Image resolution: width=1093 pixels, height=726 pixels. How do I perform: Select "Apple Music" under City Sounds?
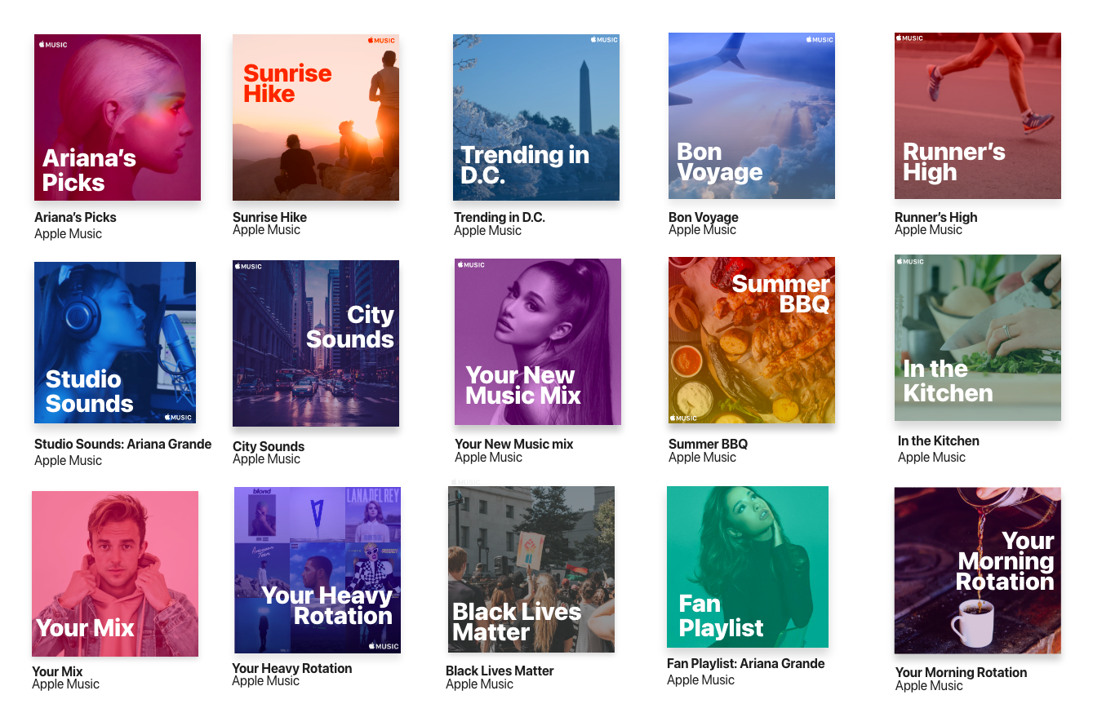(267, 459)
